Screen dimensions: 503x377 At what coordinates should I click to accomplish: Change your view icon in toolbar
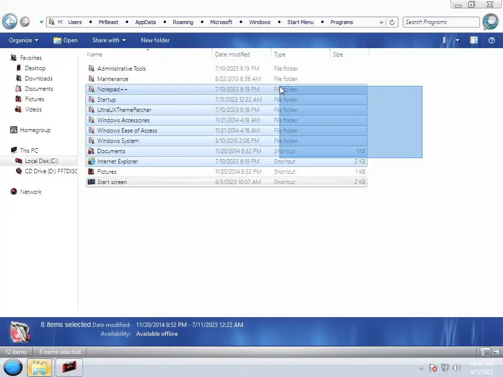[x=444, y=40]
